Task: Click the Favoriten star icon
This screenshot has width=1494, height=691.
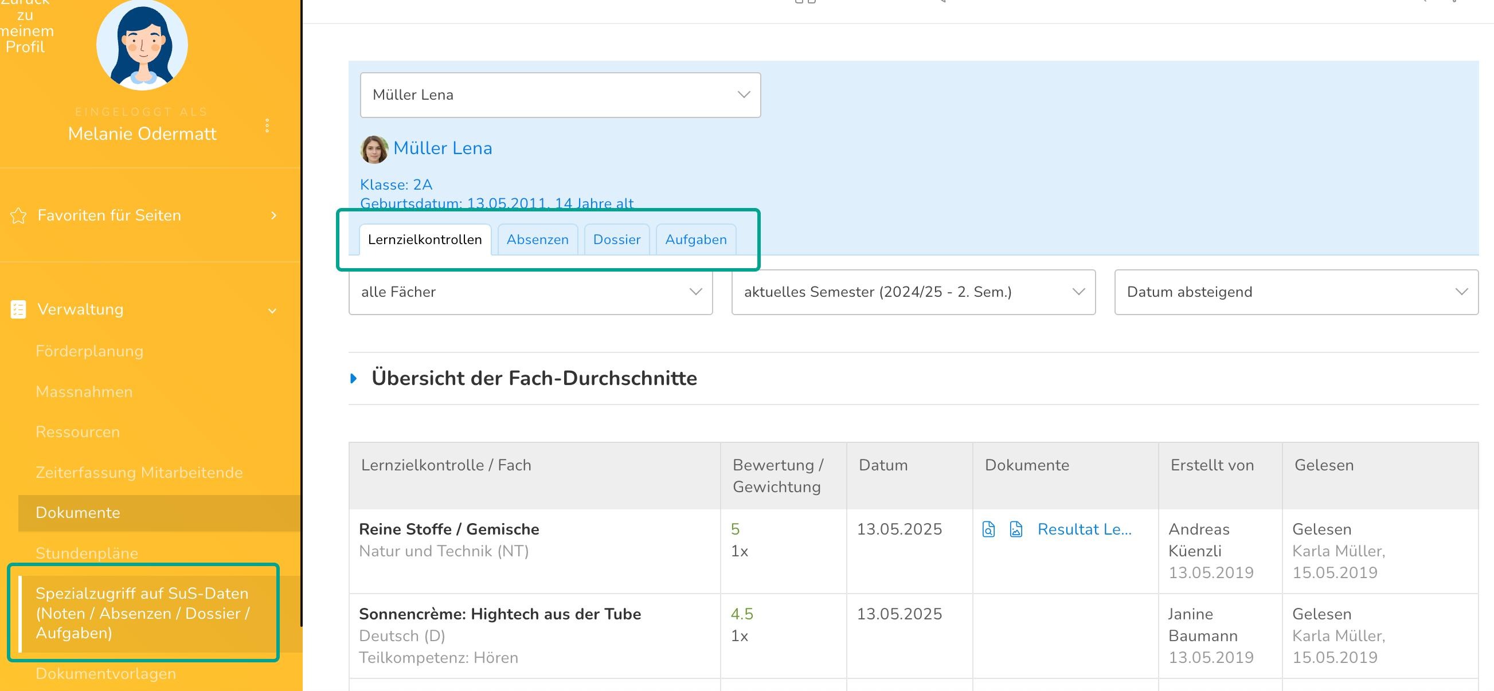Action: pyautogui.click(x=18, y=215)
